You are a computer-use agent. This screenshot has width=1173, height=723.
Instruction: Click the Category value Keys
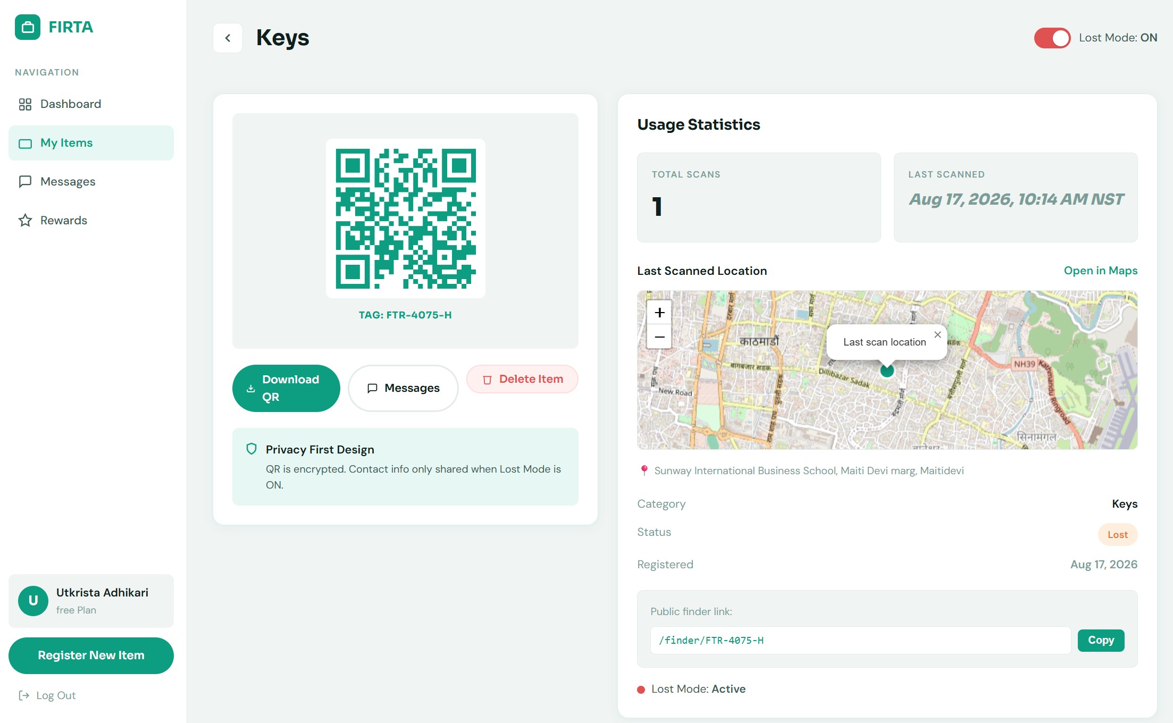pyautogui.click(x=1125, y=504)
